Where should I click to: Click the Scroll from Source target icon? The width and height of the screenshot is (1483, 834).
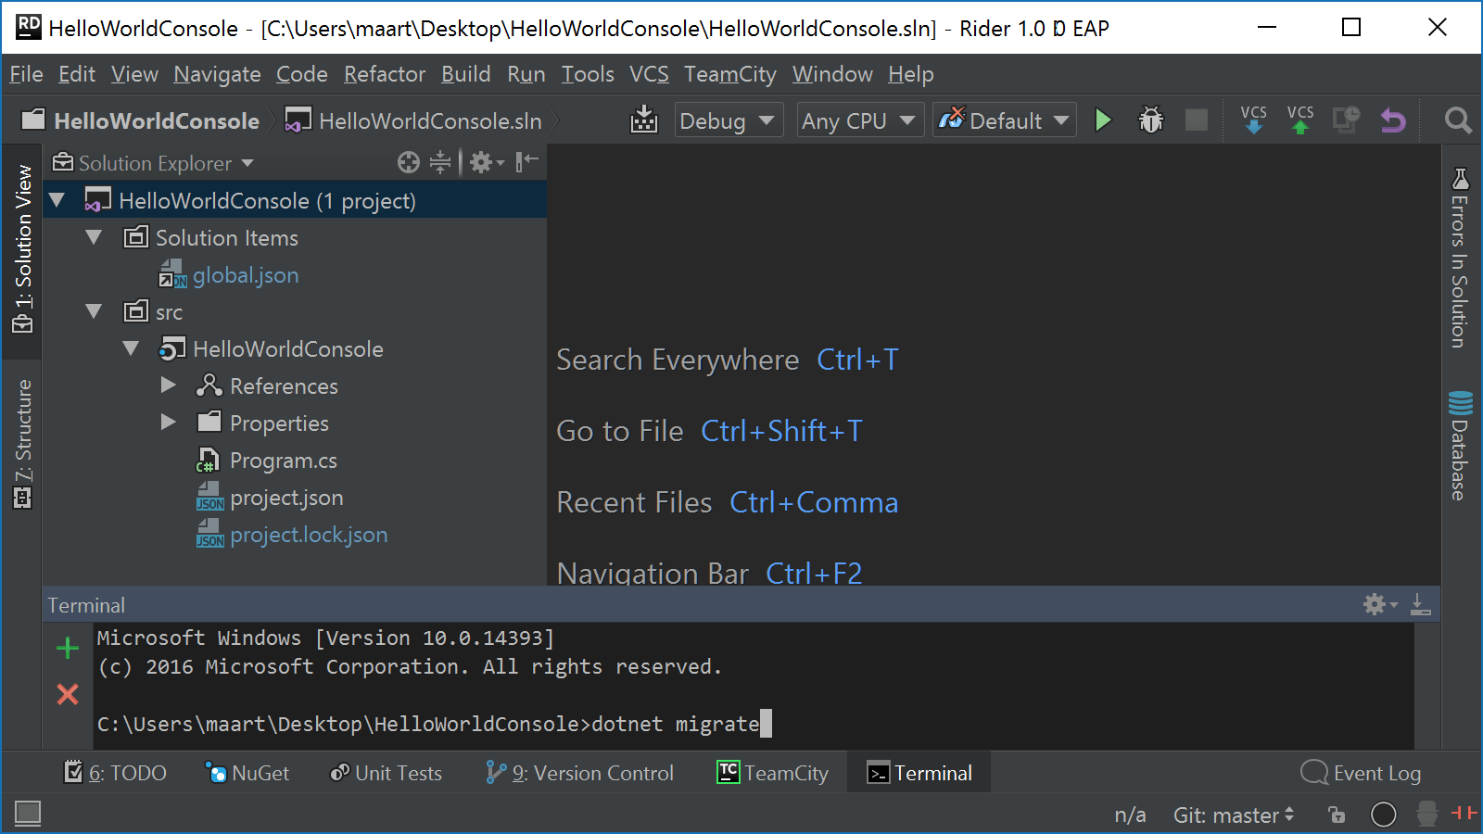point(409,162)
